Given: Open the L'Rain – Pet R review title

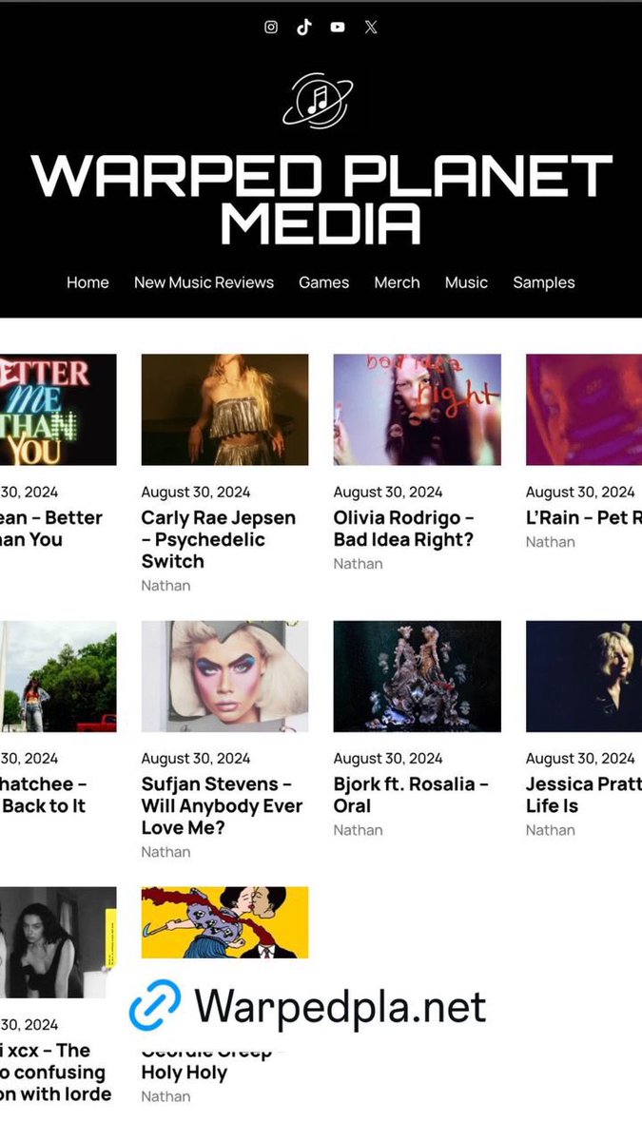Looking at the screenshot, I should [x=584, y=518].
